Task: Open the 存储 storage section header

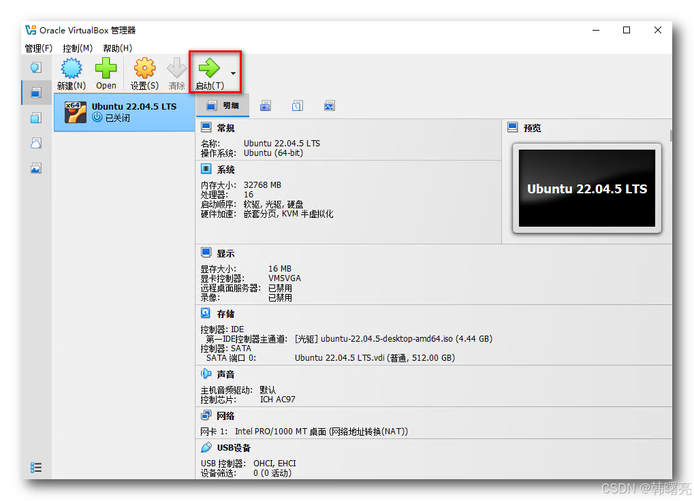Action: tap(225, 314)
